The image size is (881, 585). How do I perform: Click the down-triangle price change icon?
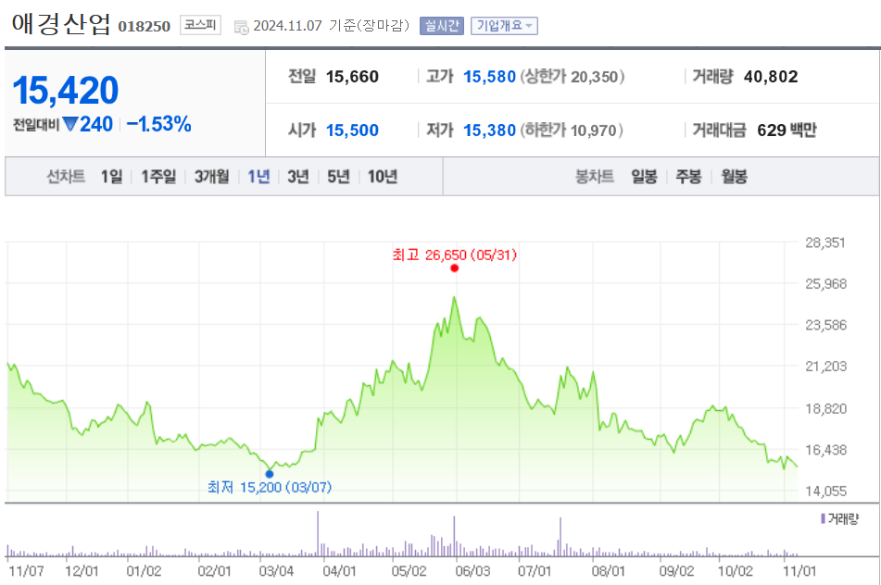70,124
